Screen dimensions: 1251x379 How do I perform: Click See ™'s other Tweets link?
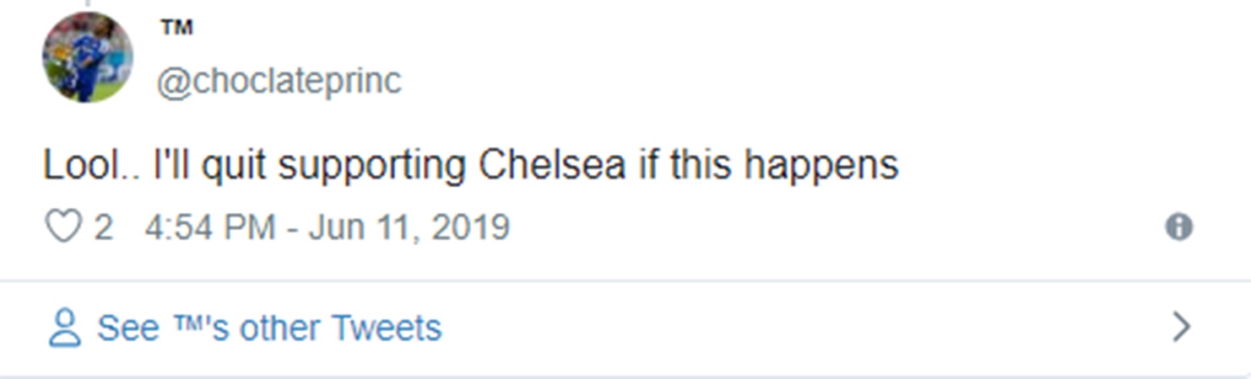coord(268,328)
